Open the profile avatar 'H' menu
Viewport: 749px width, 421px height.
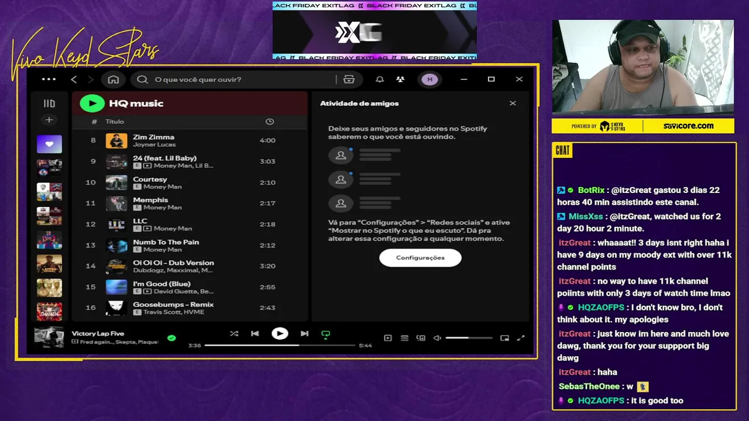[430, 80]
